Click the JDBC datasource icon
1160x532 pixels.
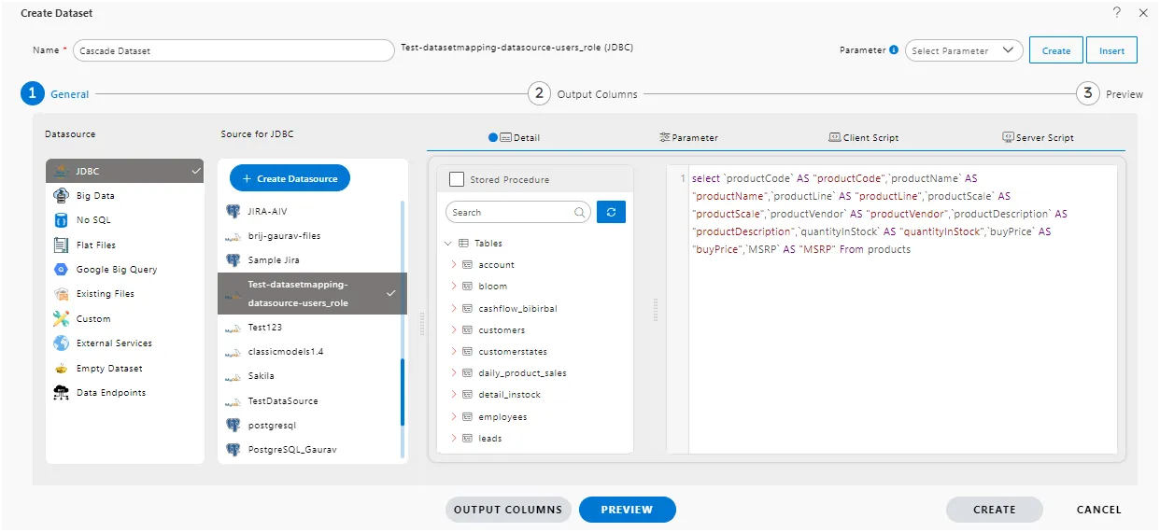click(61, 171)
